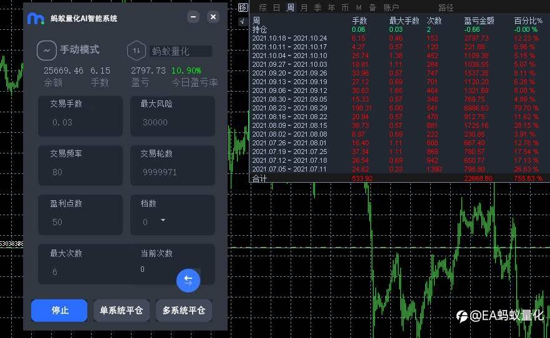Click the 盈利点数 field showing 50
This screenshot has height=338, width=550.
point(80,215)
